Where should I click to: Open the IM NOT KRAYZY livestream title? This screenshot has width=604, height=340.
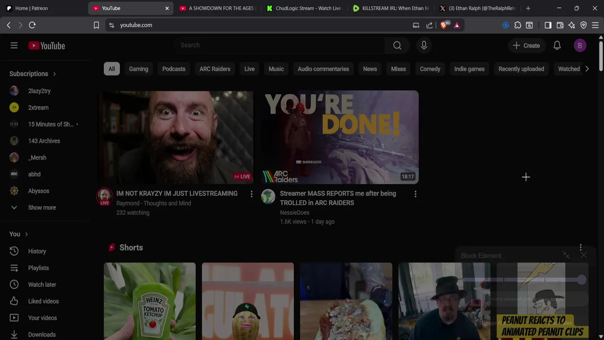pos(177,194)
